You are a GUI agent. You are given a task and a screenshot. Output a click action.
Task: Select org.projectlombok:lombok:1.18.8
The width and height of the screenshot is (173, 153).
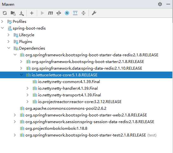pyautogui.click(x=56, y=129)
